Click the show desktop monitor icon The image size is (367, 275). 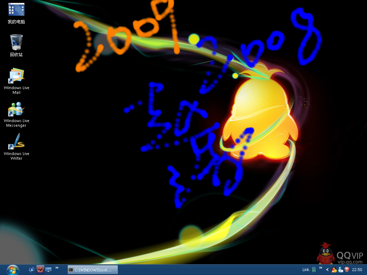click(48, 270)
